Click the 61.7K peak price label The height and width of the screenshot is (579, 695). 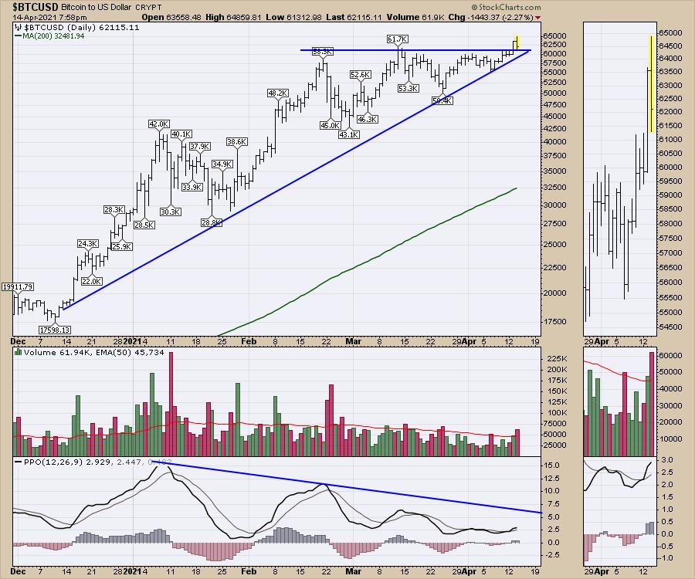point(398,39)
